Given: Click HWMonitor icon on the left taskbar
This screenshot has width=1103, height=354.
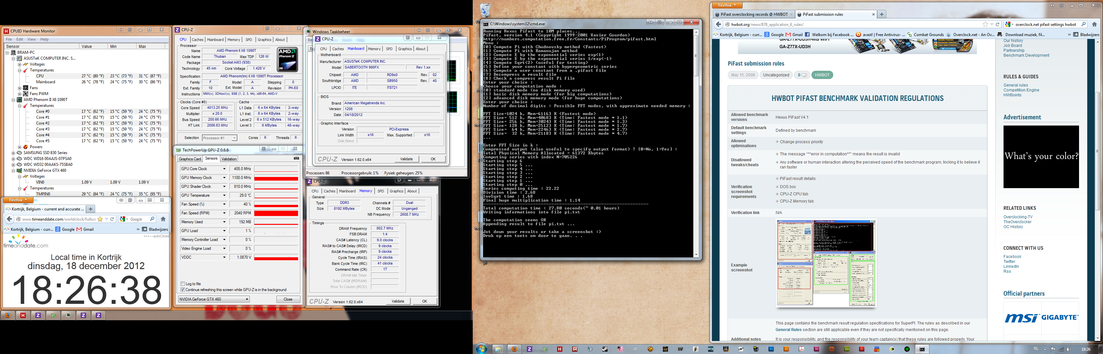Looking at the screenshot, I should point(23,315).
